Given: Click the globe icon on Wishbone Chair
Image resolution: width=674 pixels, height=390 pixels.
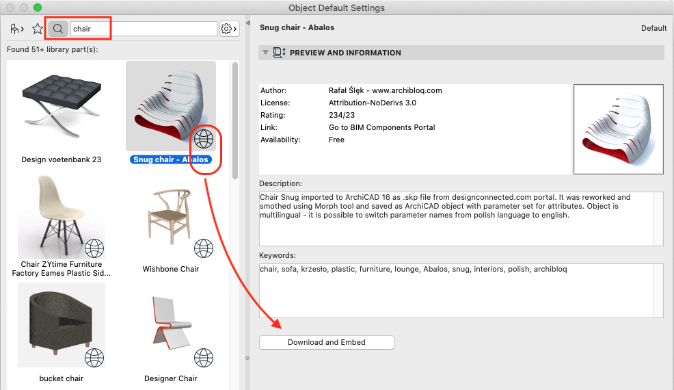Looking at the screenshot, I should pyautogui.click(x=204, y=248).
